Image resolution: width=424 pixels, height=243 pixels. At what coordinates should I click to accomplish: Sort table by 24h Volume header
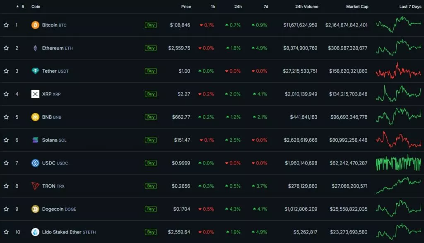click(x=306, y=7)
